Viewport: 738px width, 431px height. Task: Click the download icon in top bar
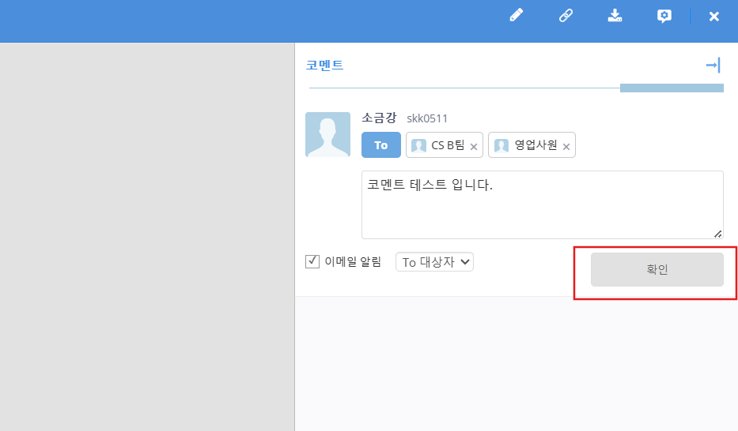coord(615,15)
